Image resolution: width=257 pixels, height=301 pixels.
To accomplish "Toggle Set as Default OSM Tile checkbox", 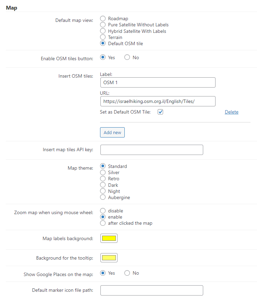I will [160, 112].
